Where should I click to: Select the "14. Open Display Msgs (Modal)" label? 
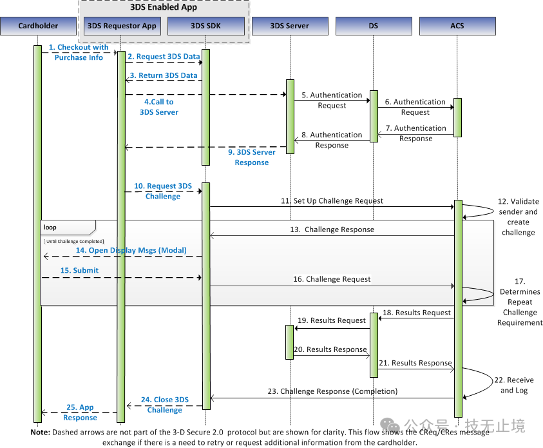click(x=131, y=250)
